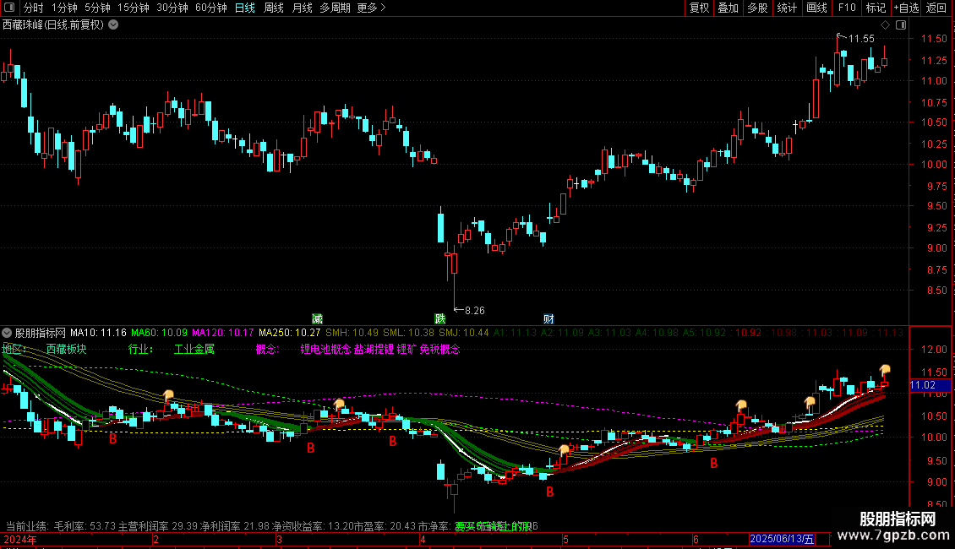Image resolution: width=955 pixels, height=549 pixels.
Task: Click the 跌 event marker
Action: pyautogui.click(x=439, y=319)
